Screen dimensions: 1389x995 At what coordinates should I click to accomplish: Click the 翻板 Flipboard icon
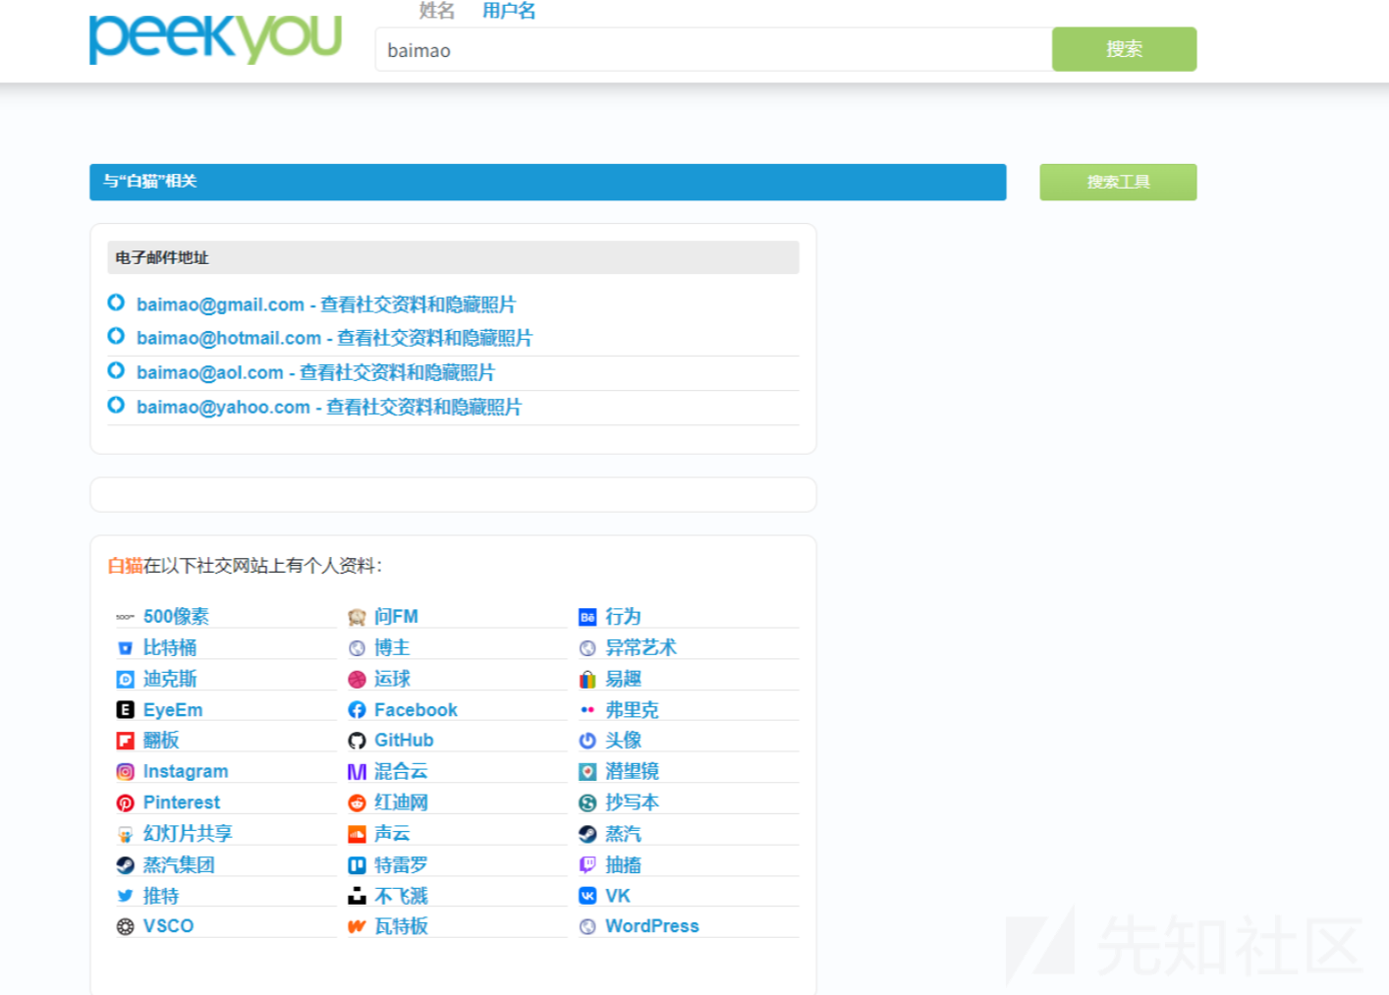tap(125, 741)
